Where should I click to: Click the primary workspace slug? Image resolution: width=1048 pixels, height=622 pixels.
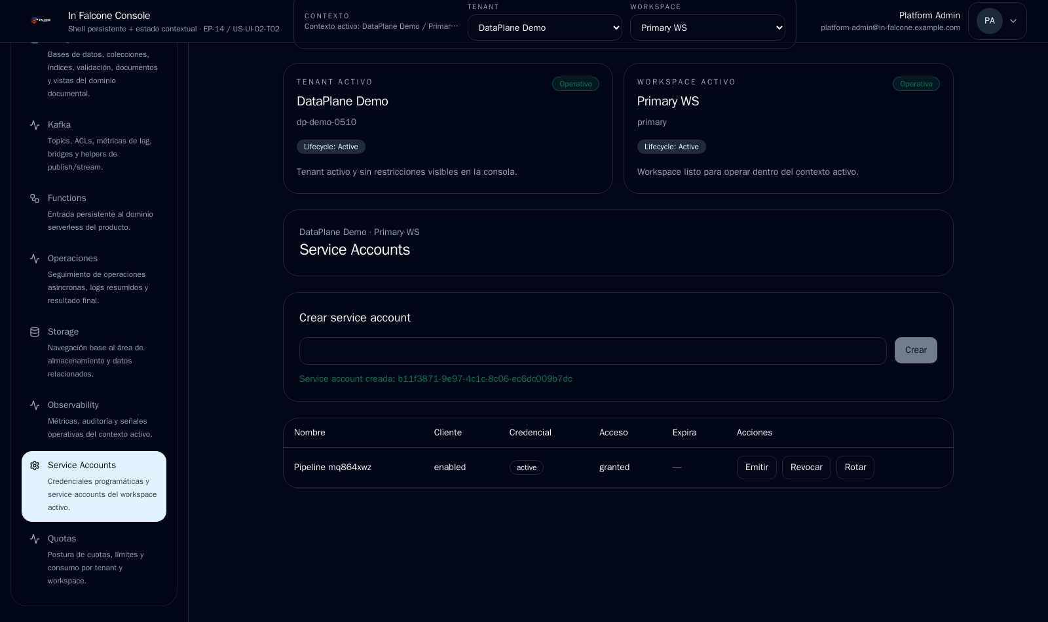[x=652, y=122]
